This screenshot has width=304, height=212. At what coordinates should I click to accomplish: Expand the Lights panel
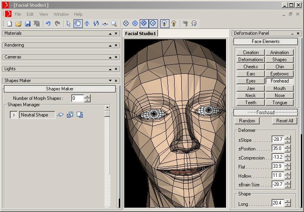(x=110, y=69)
